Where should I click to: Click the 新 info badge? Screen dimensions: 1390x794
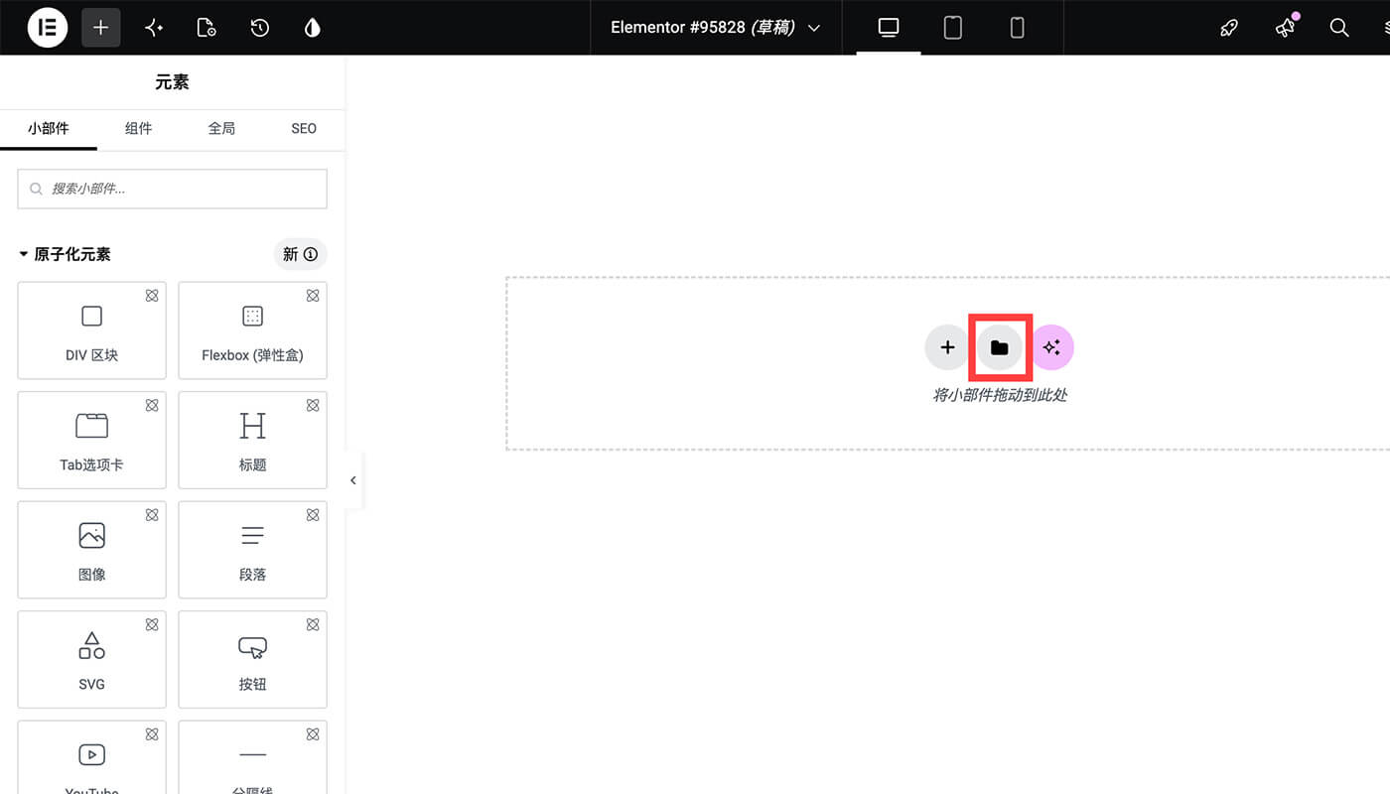click(301, 254)
